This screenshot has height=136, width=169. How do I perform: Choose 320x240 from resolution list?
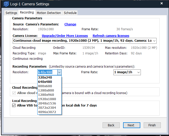[45, 78]
